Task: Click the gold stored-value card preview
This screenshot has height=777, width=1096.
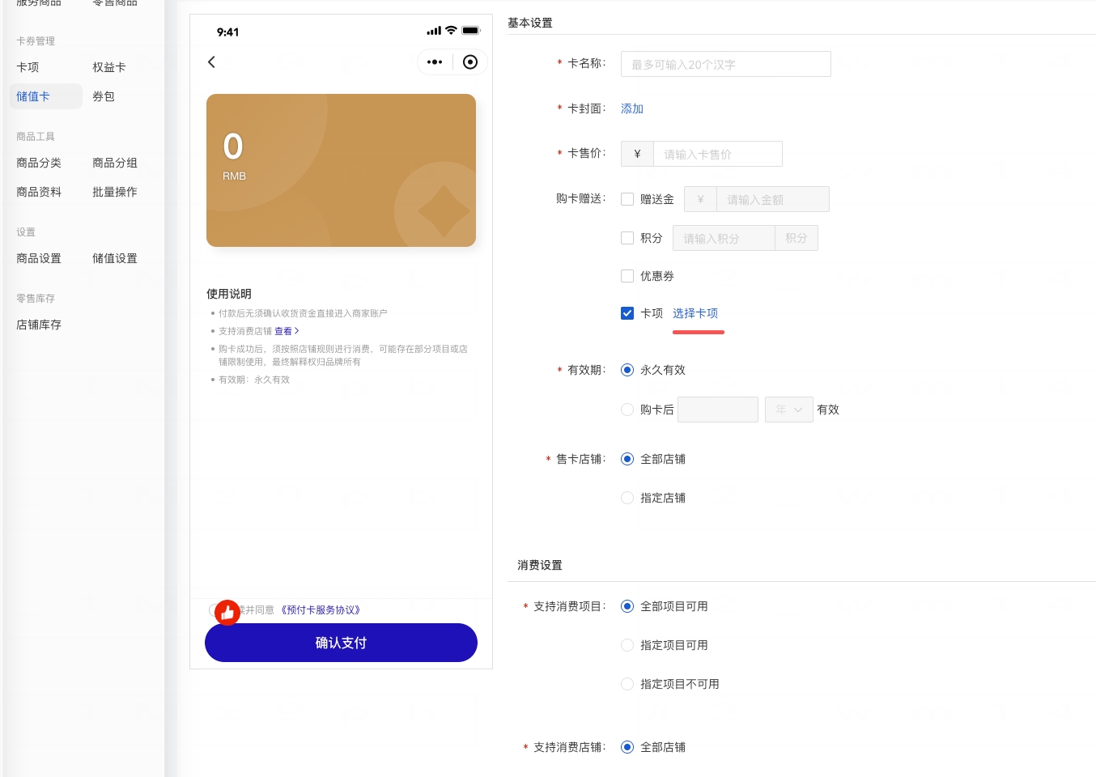Action: (341, 170)
